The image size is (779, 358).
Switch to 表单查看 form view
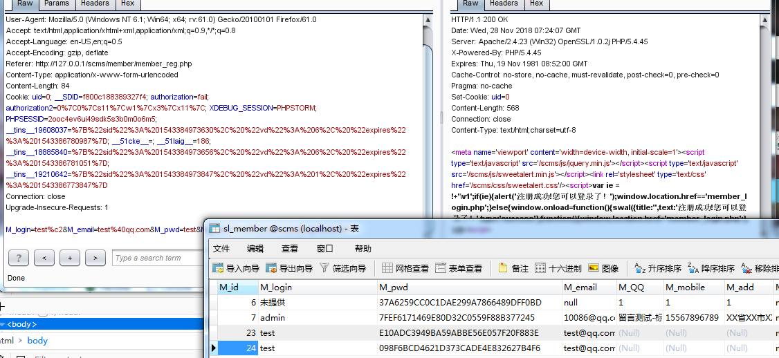(x=459, y=269)
